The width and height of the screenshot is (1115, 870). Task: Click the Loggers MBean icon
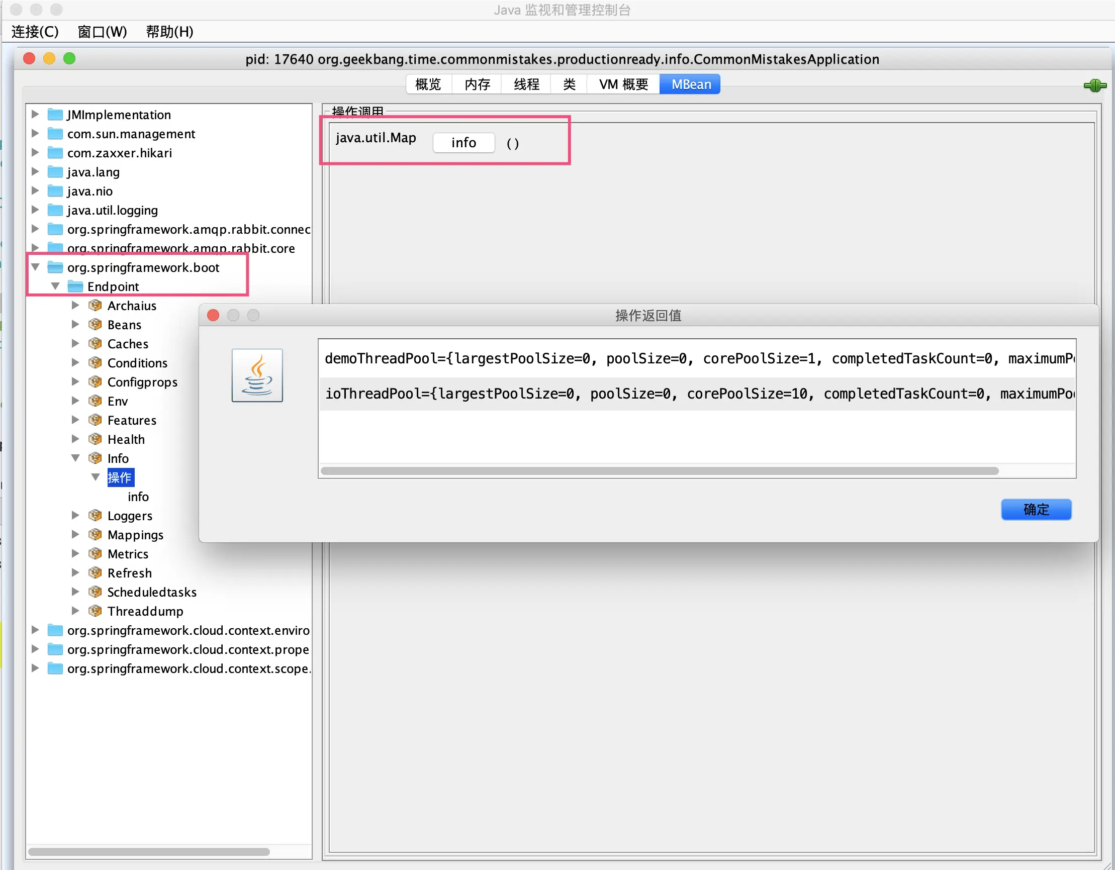pos(95,516)
